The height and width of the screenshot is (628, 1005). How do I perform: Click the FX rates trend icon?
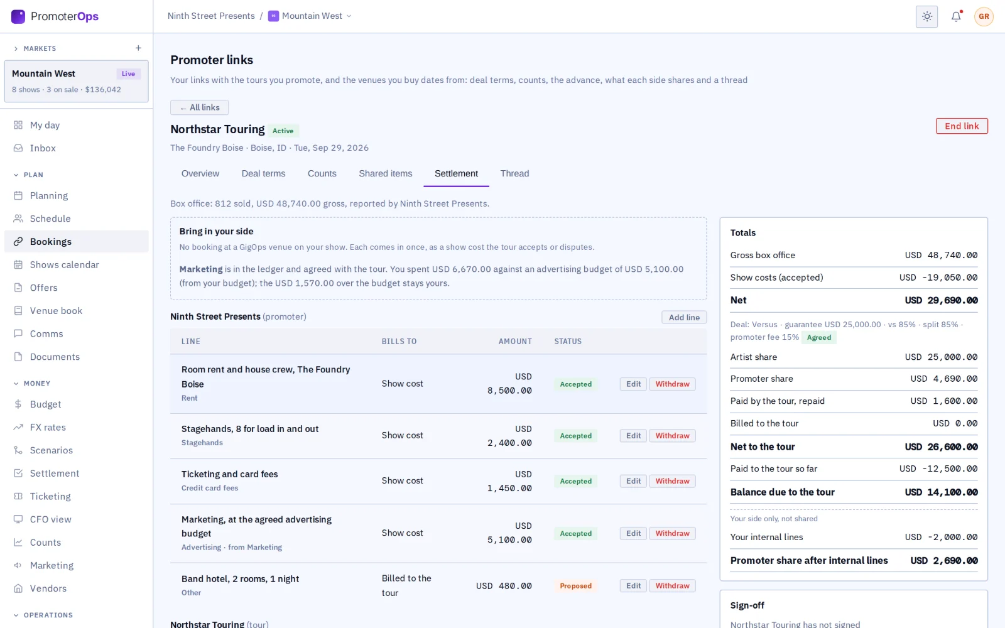pyautogui.click(x=18, y=428)
